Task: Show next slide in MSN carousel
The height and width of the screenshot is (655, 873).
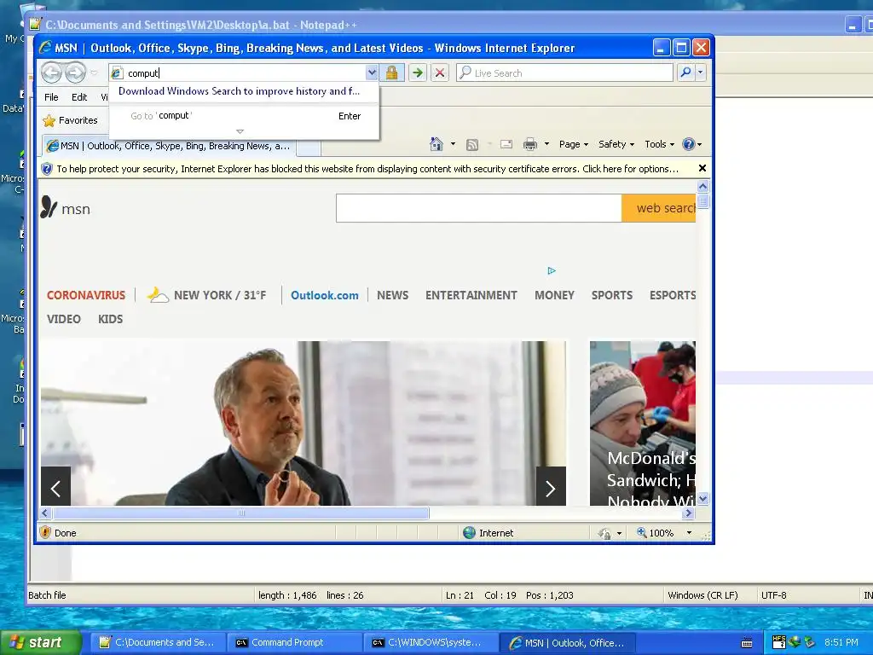Action: tap(551, 488)
